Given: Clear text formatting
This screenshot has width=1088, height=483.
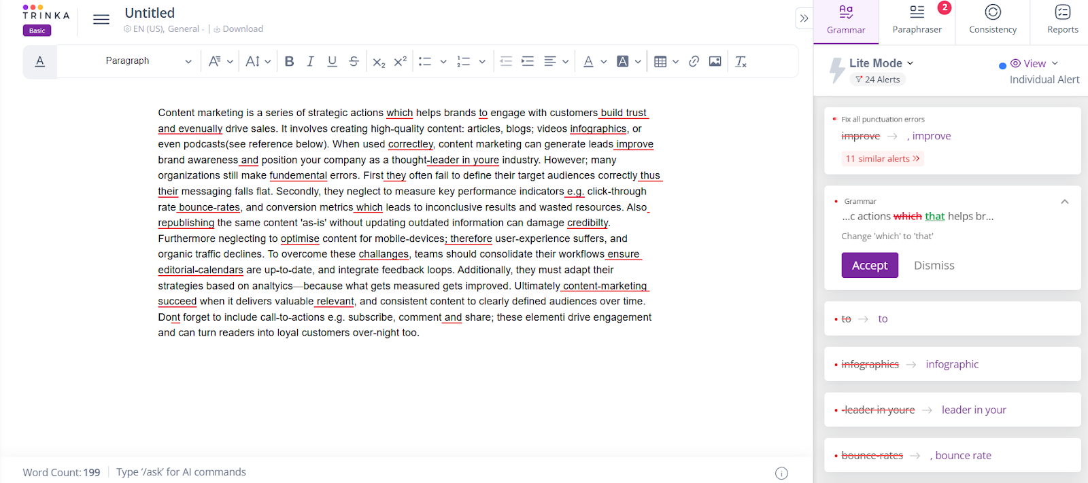Looking at the screenshot, I should pyautogui.click(x=741, y=61).
